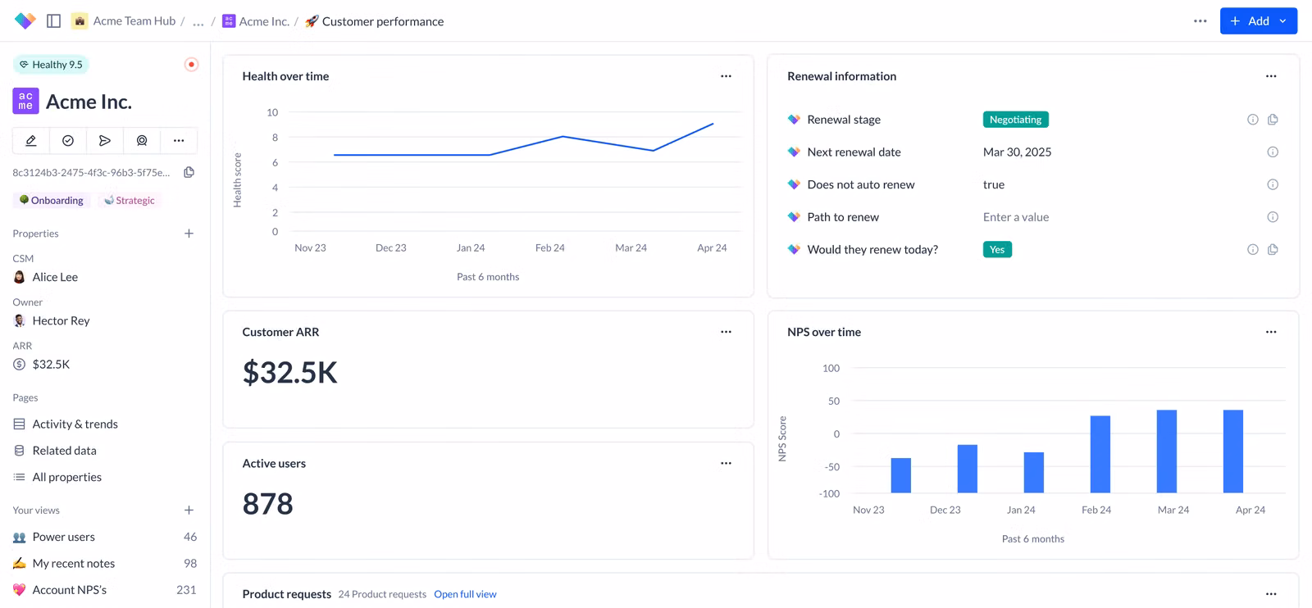Screen dimensions: 1312x608
Task: Click the pencil edit icon under Acme Inc.
Action: click(31, 141)
